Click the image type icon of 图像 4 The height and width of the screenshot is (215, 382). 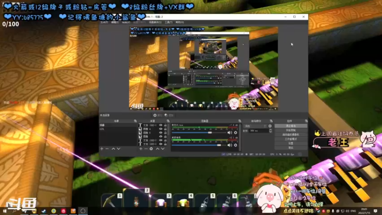tap(140, 129)
